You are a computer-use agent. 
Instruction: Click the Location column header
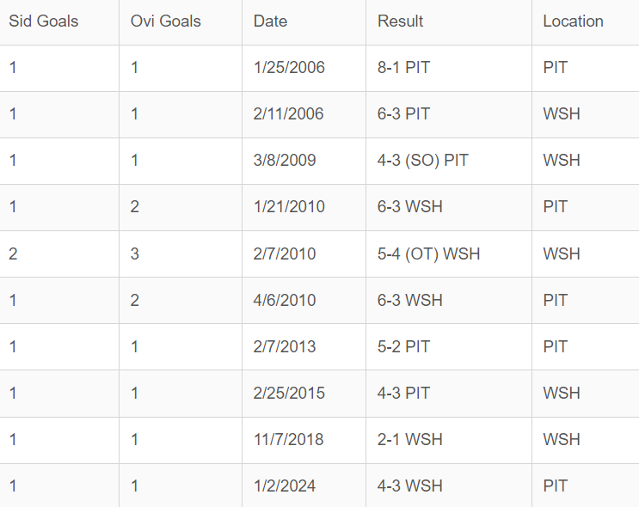click(x=573, y=21)
